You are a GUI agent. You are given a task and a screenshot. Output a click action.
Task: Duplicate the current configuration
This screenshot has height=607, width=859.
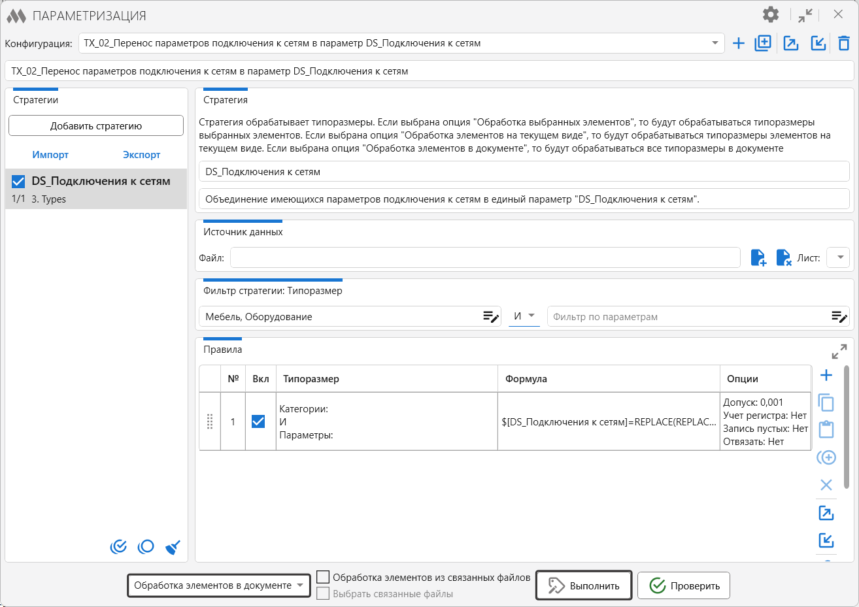763,43
